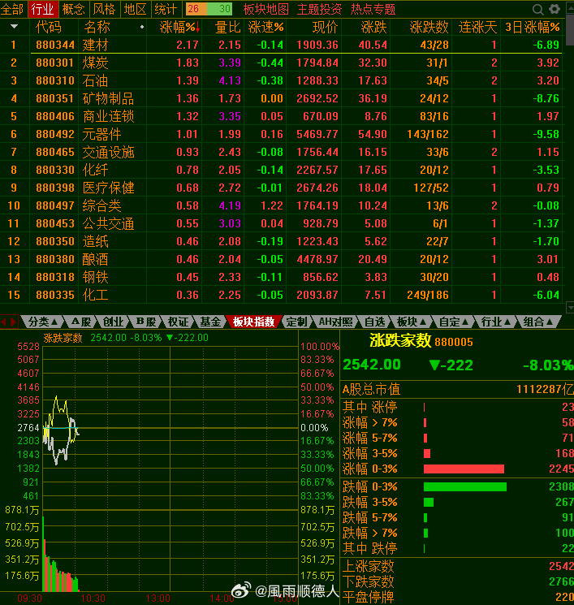This screenshot has height=605, width=574.
Task: Switch to the 风格 tab
Action: 104,9
